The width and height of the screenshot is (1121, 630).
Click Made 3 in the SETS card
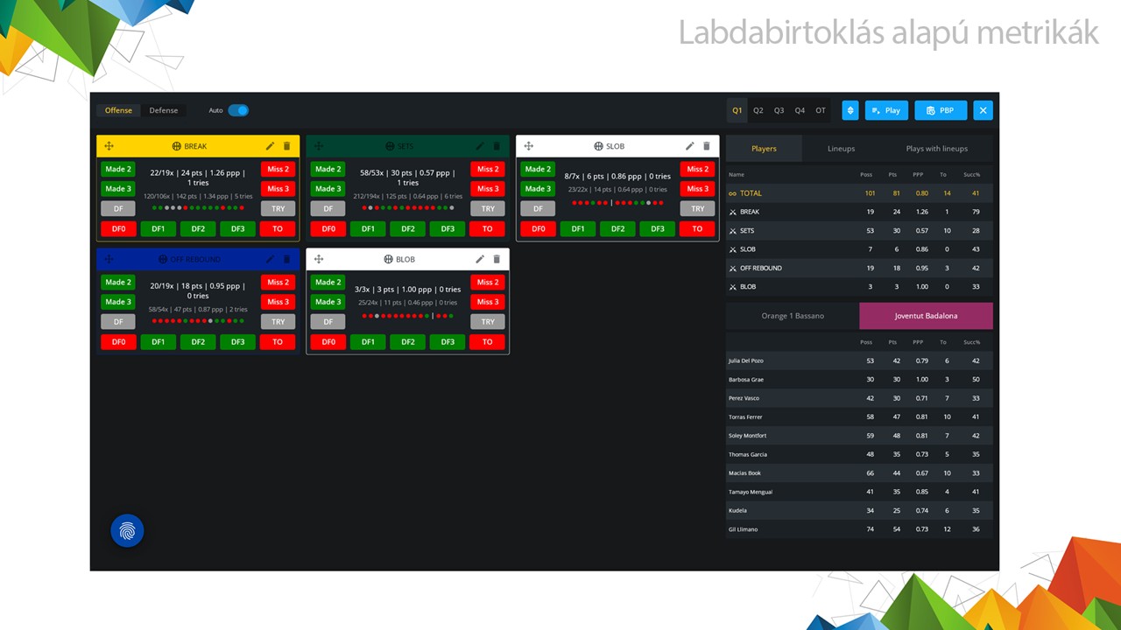coord(328,189)
